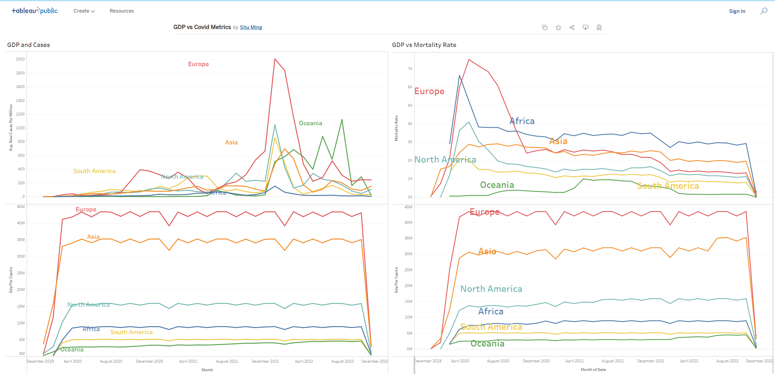
Task: Select the Europe label in cases chart
Action: (x=199, y=64)
